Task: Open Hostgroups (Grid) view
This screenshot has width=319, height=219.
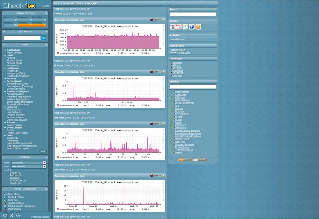Action: [x=16, y=73]
